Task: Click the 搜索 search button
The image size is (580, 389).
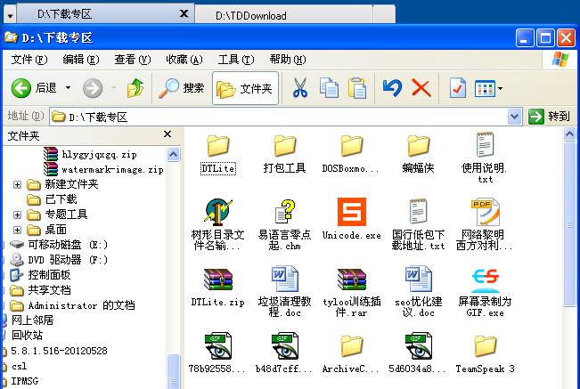Action: (x=183, y=88)
